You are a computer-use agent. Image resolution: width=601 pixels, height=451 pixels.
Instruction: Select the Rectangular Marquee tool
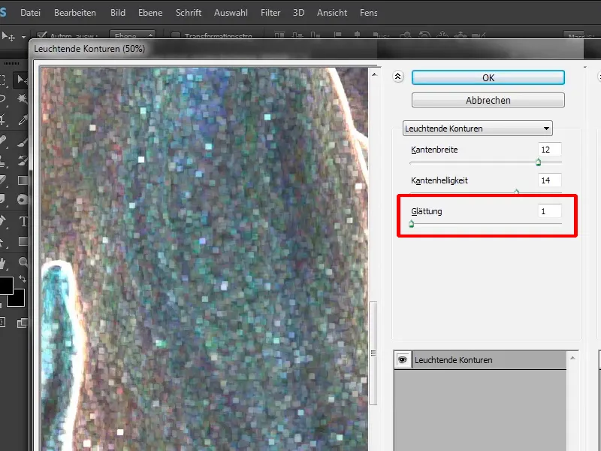pos(2,80)
